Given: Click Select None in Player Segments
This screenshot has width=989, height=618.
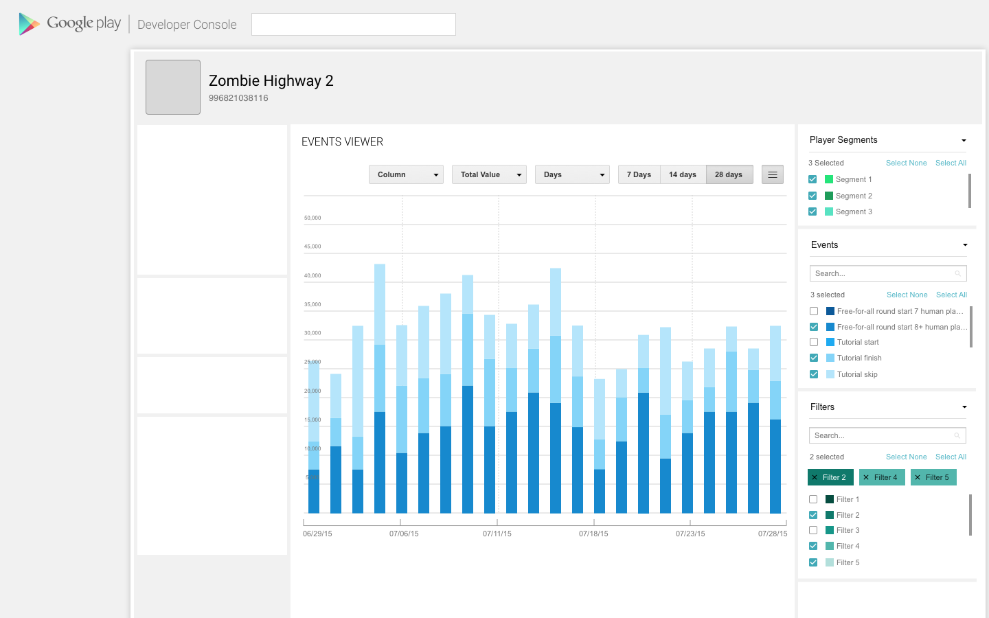Looking at the screenshot, I should [x=906, y=163].
